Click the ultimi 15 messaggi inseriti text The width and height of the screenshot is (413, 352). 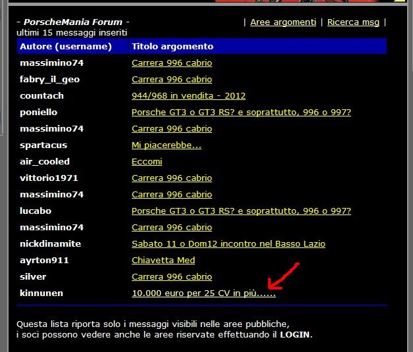pos(72,33)
